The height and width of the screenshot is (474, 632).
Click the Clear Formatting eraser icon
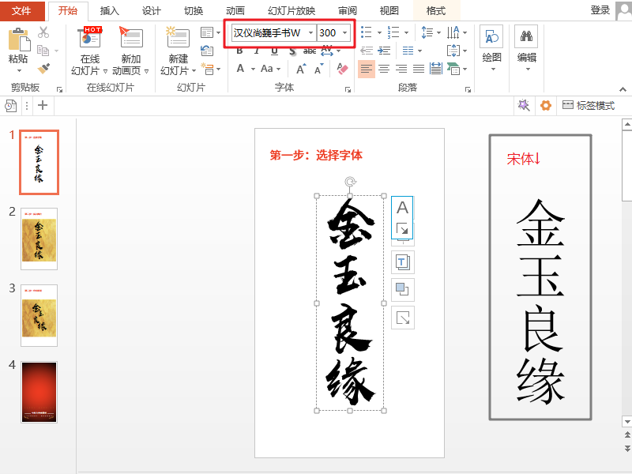(342, 69)
